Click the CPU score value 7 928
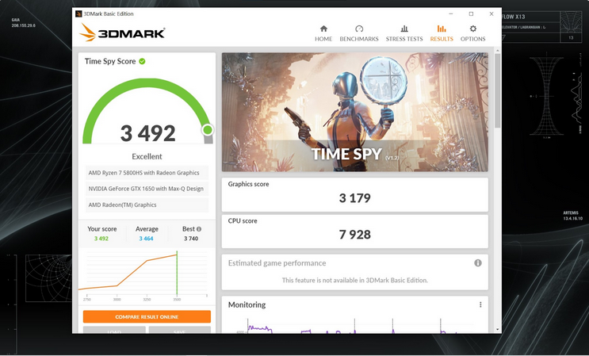Image resolution: width=589 pixels, height=356 pixels. point(355,235)
